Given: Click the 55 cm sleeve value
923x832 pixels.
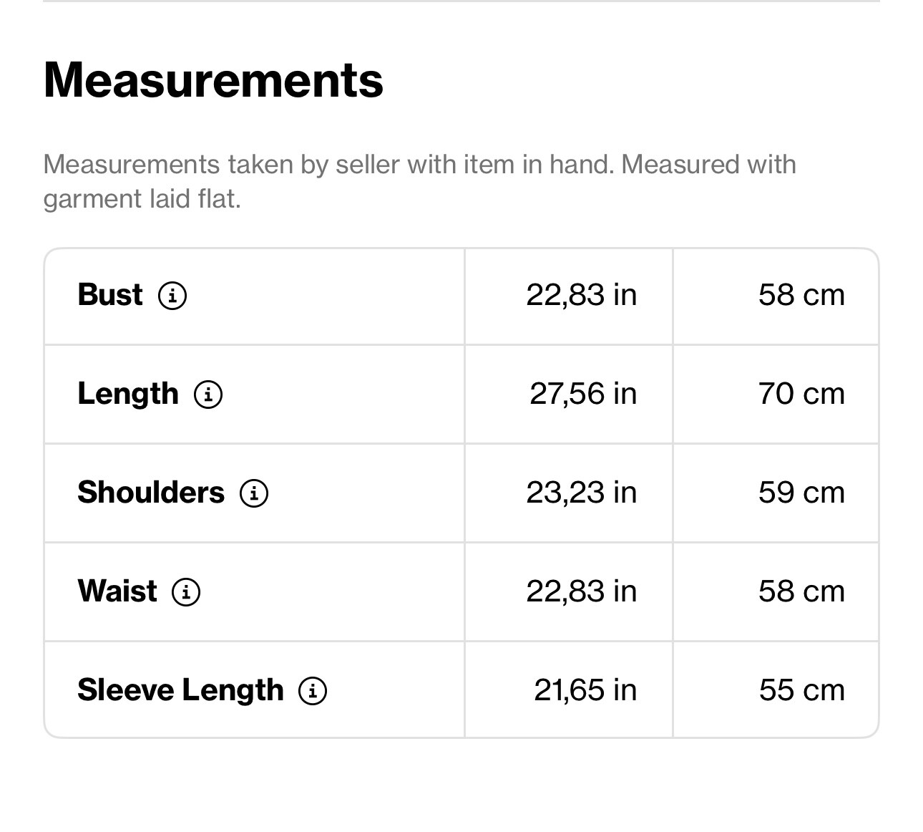Looking at the screenshot, I should pyautogui.click(x=802, y=690).
